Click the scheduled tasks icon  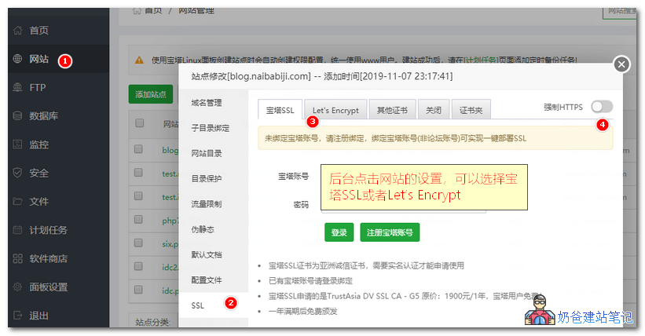tap(16, 231)
